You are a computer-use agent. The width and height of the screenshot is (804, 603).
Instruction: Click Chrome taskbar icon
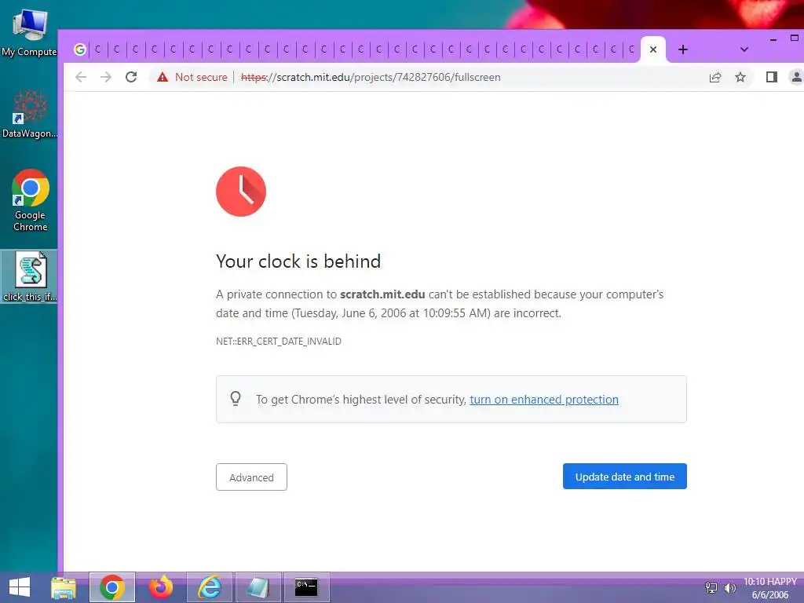pyautogui.click(x=112, y=587)
